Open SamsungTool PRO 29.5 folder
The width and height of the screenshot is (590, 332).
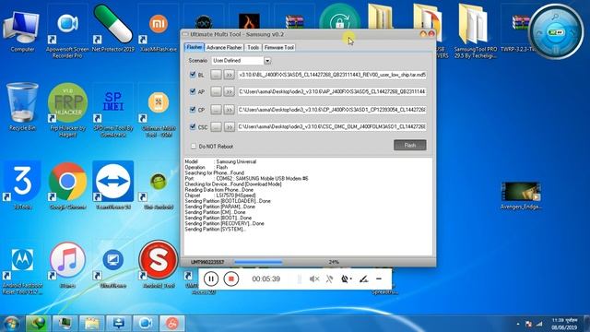[475, 30]
